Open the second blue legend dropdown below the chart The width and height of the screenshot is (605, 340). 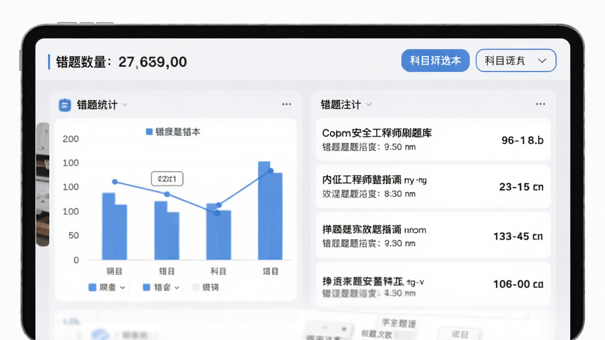(161, 287)
